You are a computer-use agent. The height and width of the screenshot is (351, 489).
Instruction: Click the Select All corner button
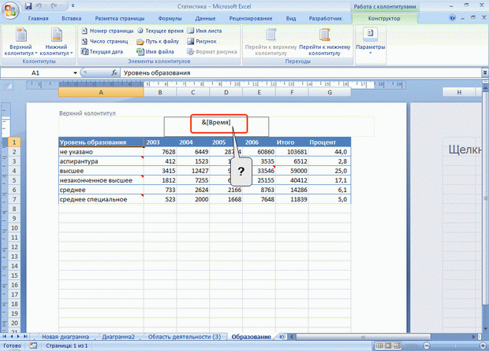click(9, 87)
